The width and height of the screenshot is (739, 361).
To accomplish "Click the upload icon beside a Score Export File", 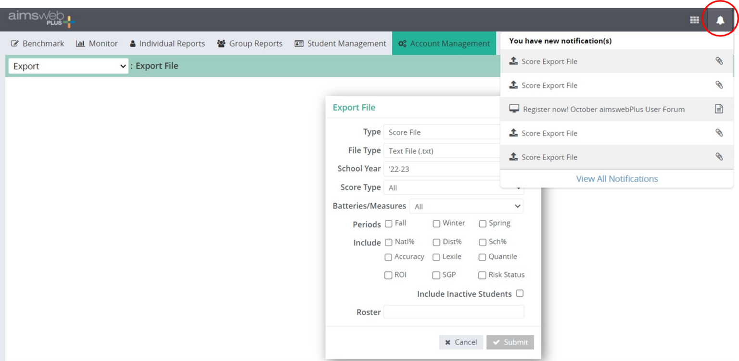I will click(x=513, y=61).
